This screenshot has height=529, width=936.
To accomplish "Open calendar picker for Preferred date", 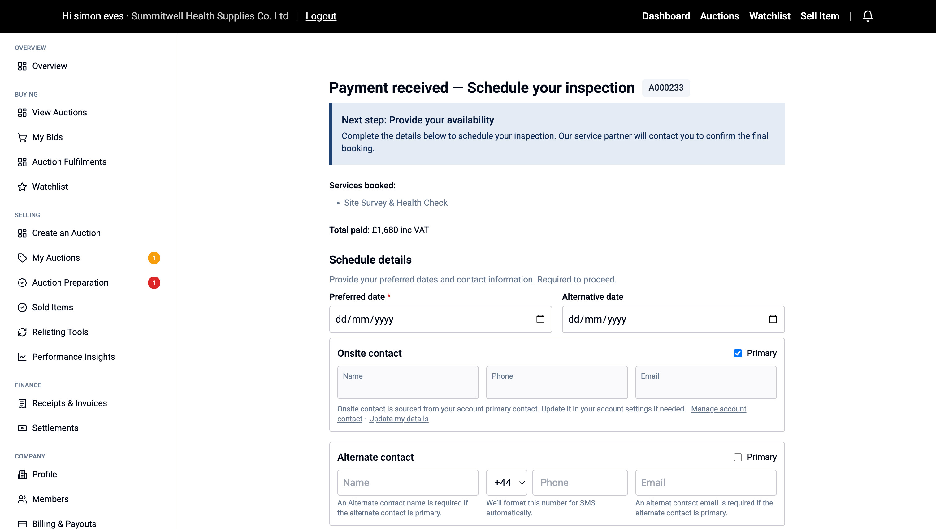I will (540, 319).
